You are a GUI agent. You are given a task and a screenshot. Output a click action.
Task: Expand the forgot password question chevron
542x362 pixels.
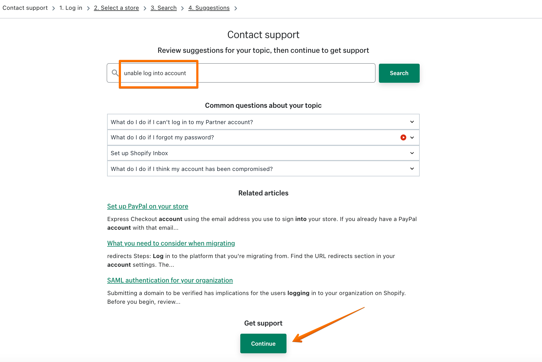point(412,137)
